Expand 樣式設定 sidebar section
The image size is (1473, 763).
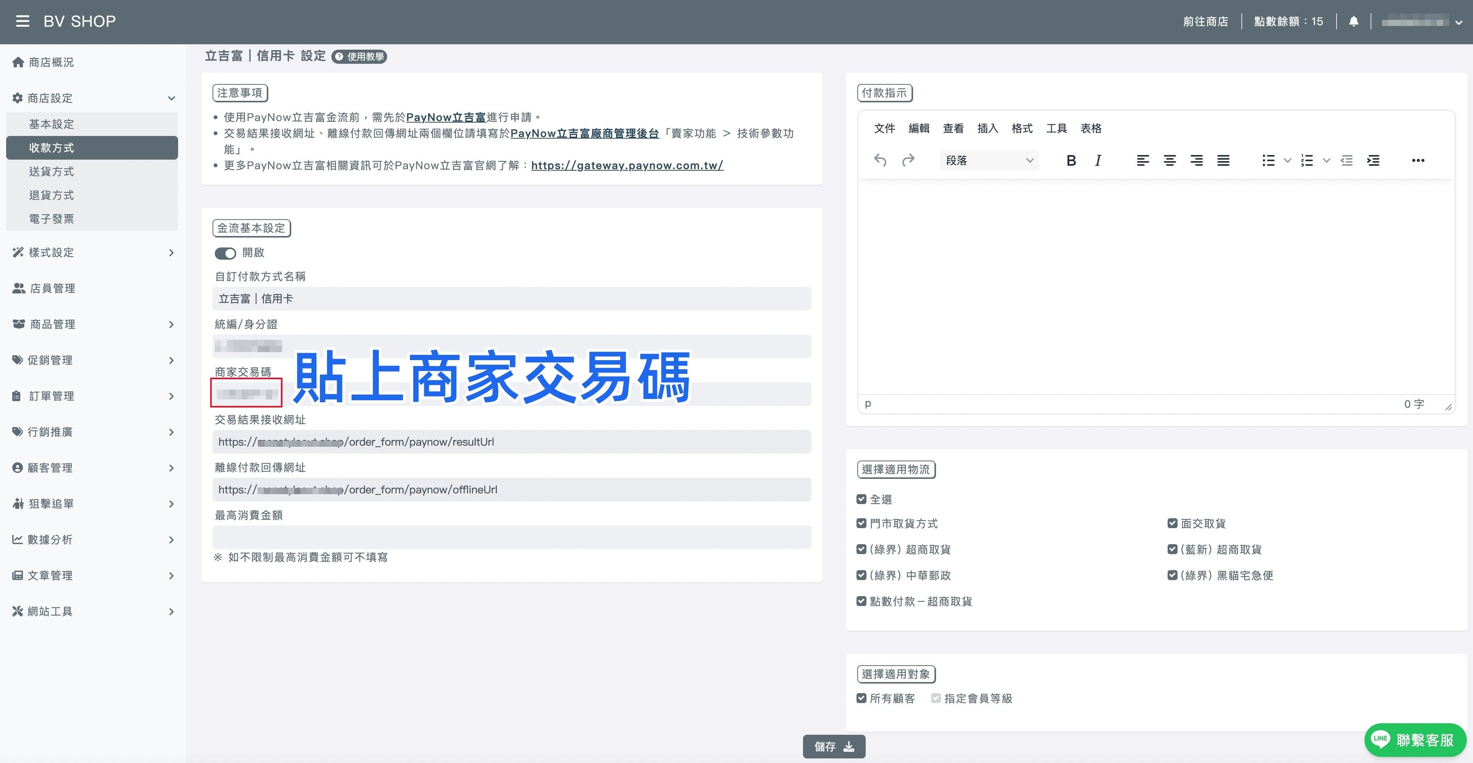(x=92, y=253)
